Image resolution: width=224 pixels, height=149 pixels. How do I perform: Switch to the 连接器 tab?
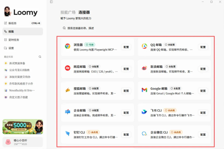click(x=84, y=12)
